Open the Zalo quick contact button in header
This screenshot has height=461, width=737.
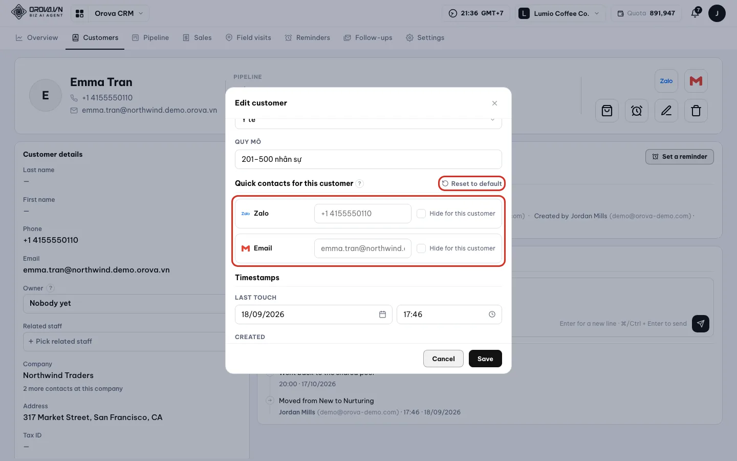(x=666, y=81)
